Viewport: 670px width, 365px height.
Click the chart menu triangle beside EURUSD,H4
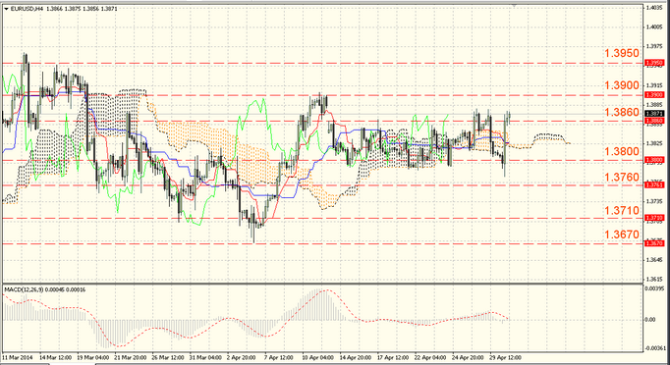(x=6, y=9)
